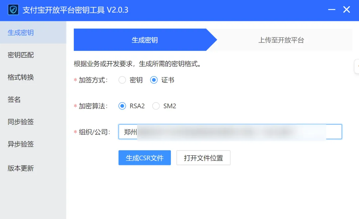Select 密钥 as the signing method

click(x=122, y=80)
